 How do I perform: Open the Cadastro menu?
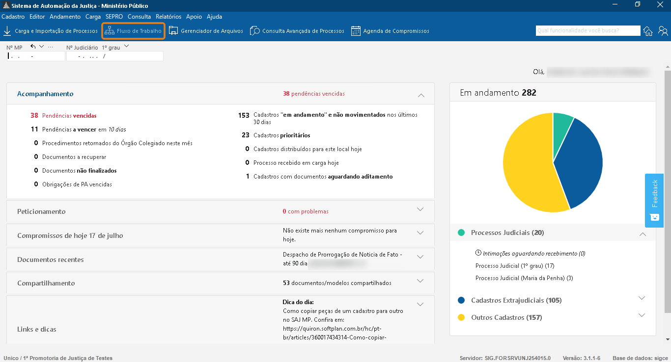point(13,17)
